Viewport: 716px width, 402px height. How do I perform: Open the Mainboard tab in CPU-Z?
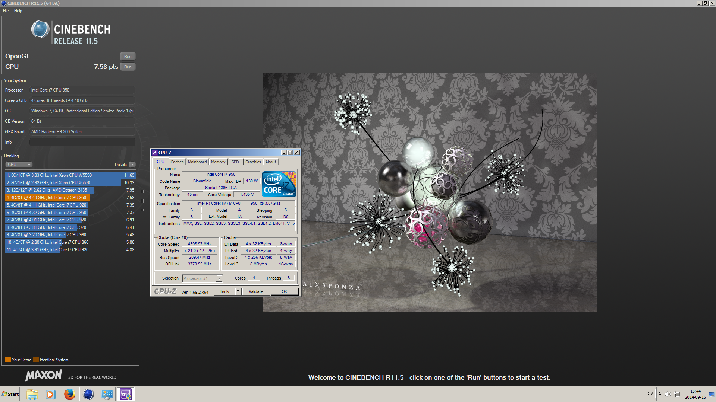[x=197, y=162]
